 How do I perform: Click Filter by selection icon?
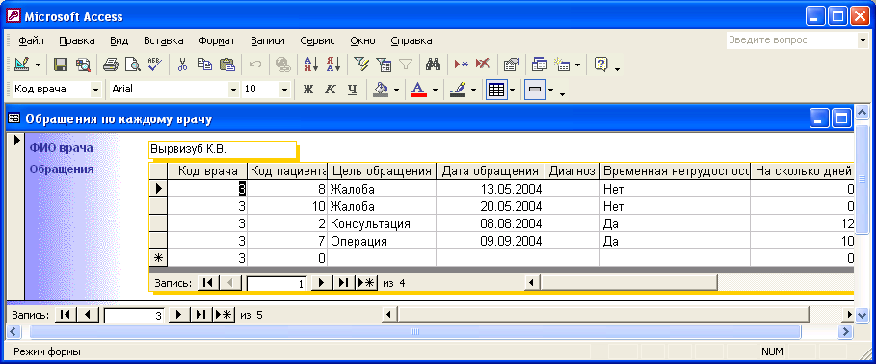[x=361, y=65]
